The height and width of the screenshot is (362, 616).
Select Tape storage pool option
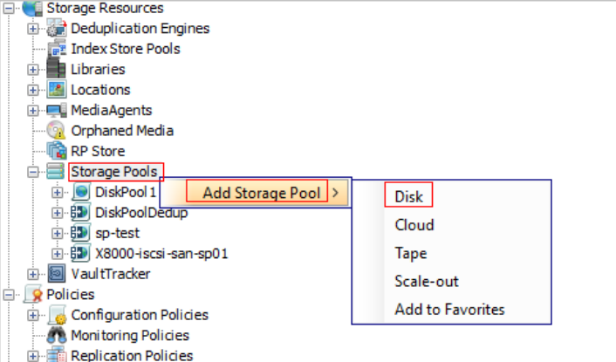coord(410,253)
